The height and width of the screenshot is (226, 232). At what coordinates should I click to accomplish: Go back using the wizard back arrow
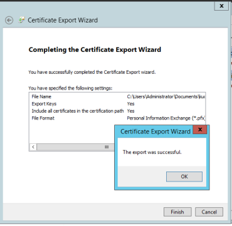[9, 20]
